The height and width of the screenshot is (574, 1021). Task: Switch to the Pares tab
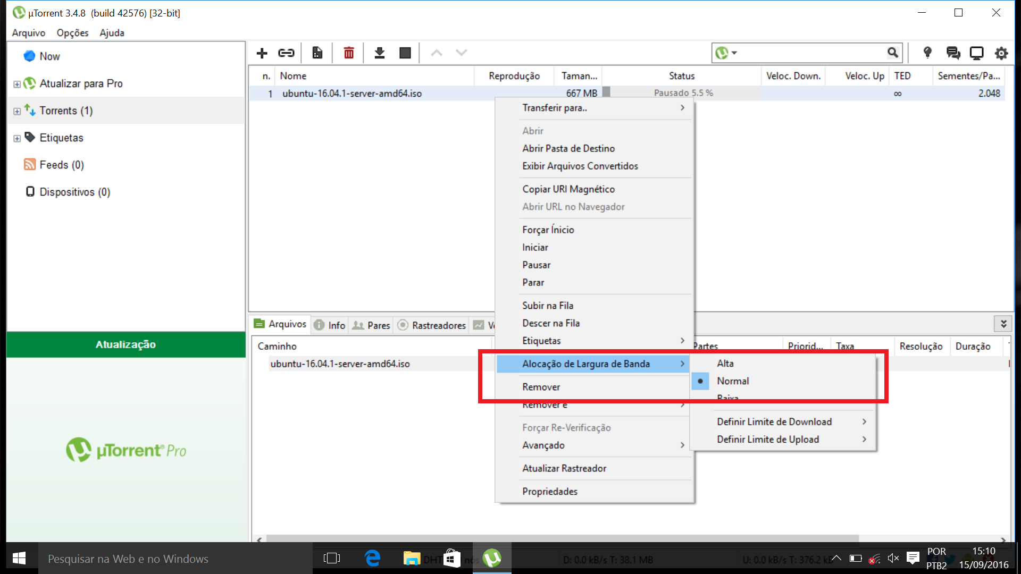coord(371,325)
